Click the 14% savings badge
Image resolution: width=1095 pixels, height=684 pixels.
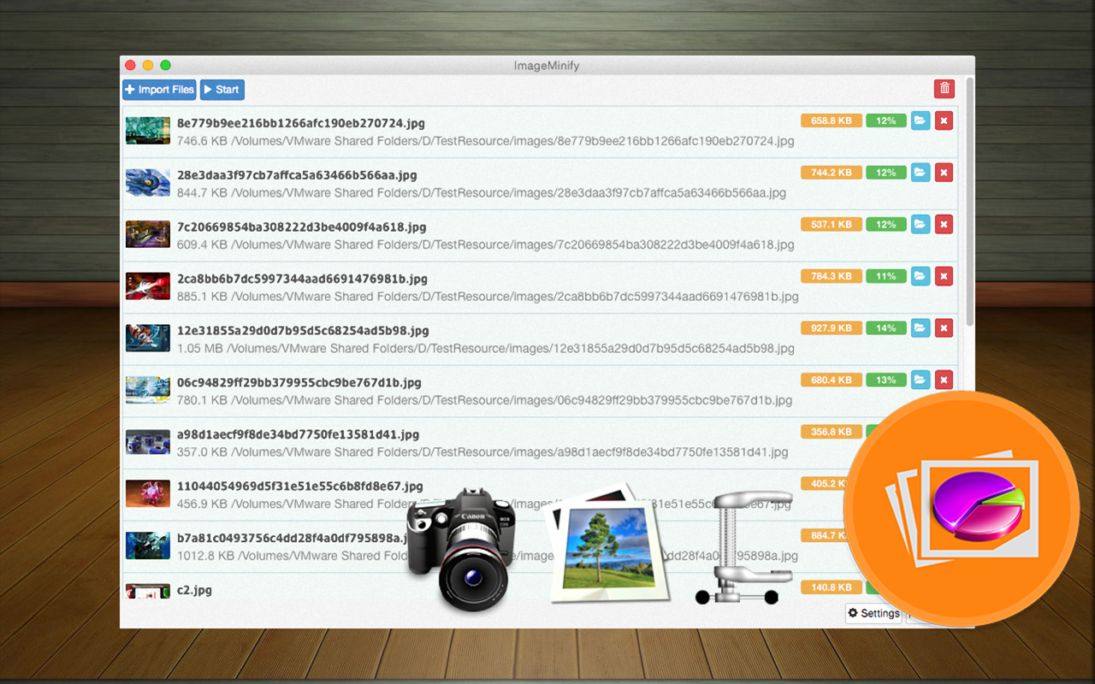pyautogui.click(x=886, y=327)
